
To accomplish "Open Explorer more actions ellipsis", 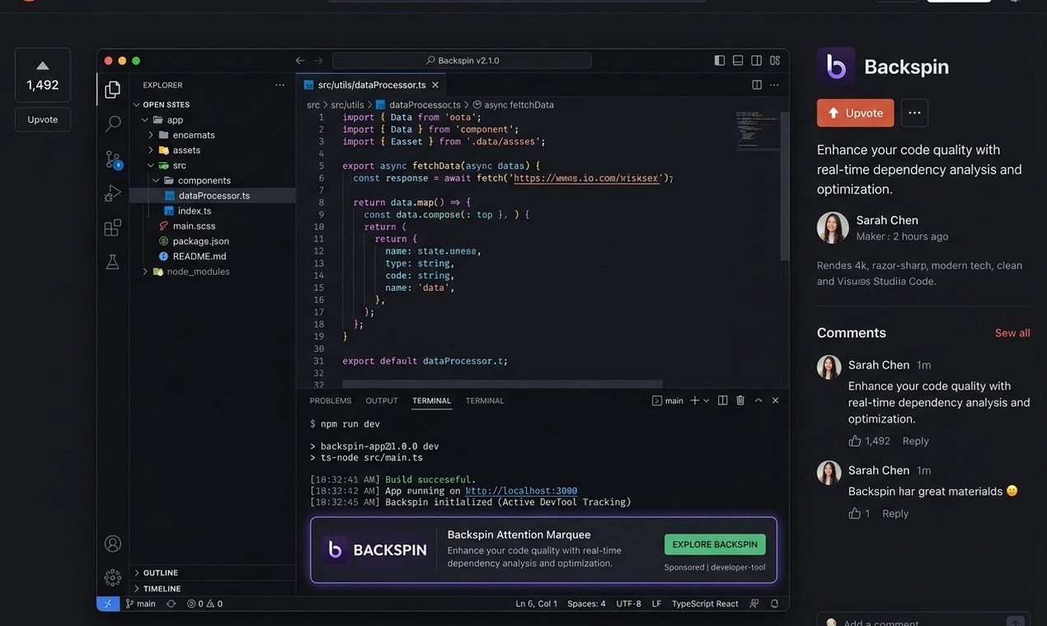I will (x=279, y=85).
